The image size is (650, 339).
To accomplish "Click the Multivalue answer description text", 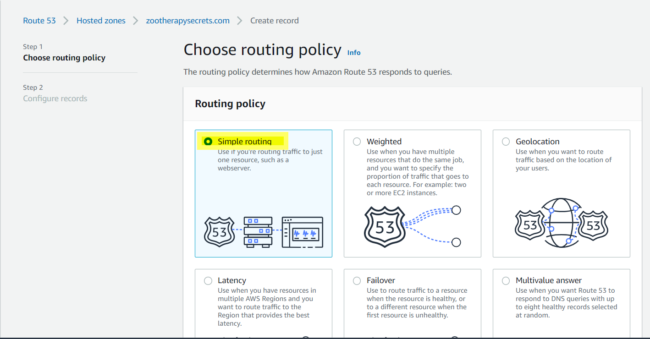I will 567,303.
